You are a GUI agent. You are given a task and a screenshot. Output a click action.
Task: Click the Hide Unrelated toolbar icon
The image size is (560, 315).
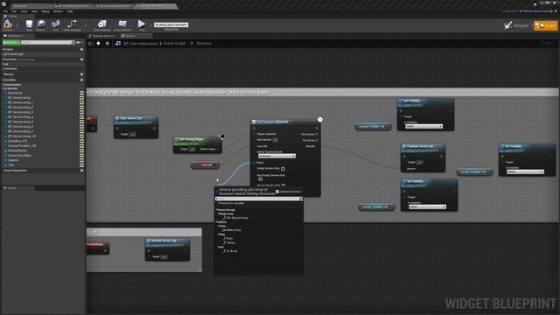72,24
